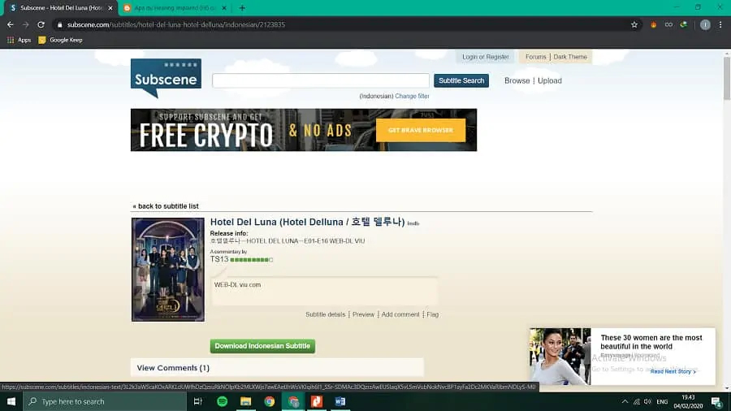Go back to subtitle list
Image resolution: width=731 pixels, height=411 pixels.
click(x=166, y=206)
